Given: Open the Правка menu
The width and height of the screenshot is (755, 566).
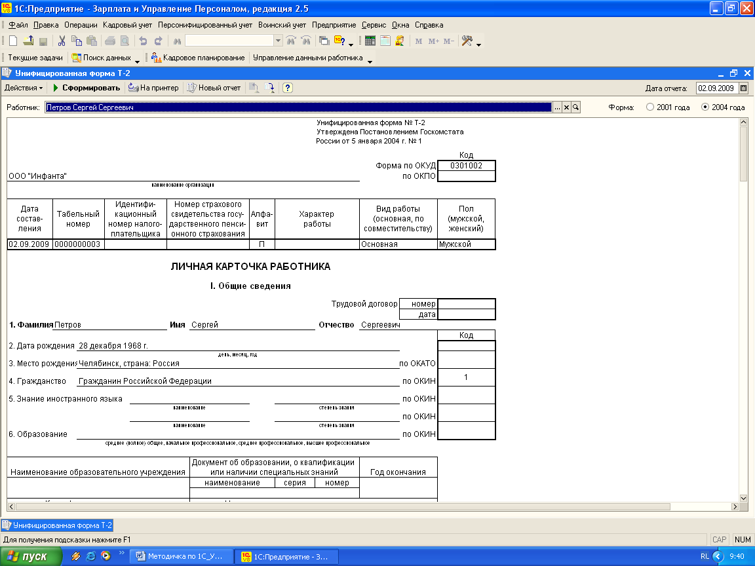Looking at the screenshot, I should coord(46,25).
